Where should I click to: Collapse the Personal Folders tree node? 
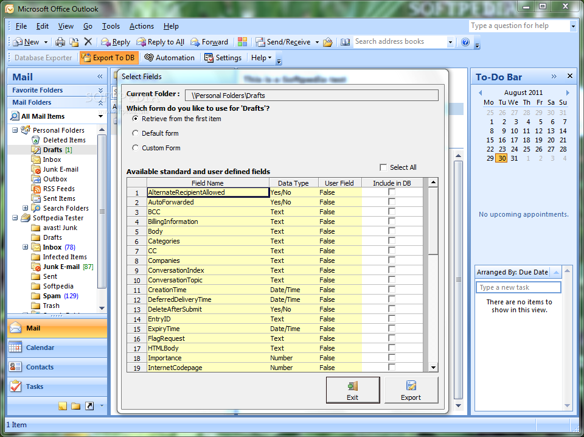click(15, 130)
